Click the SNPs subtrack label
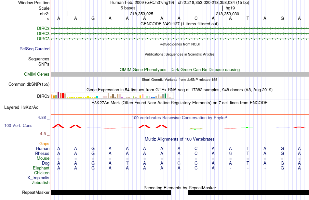This screenshot has width=309, height=200. 44,64
